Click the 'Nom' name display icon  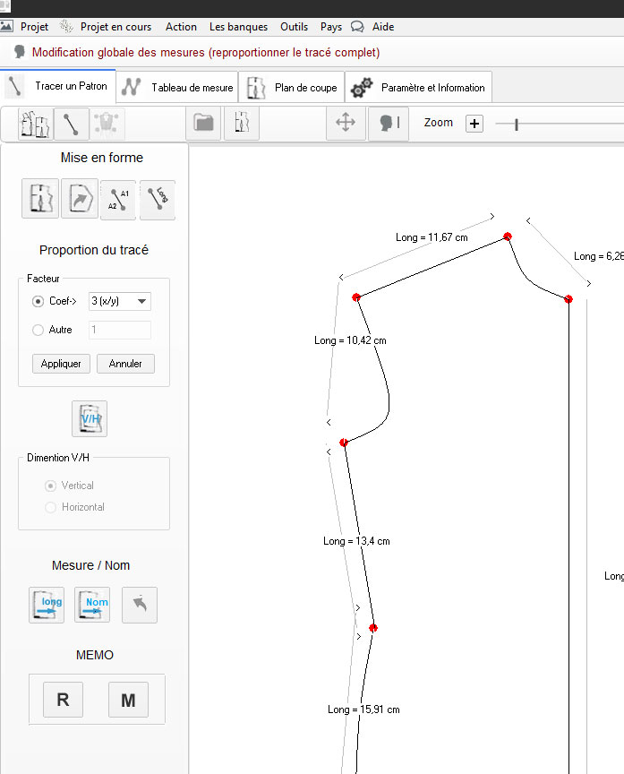pos(92,605)
